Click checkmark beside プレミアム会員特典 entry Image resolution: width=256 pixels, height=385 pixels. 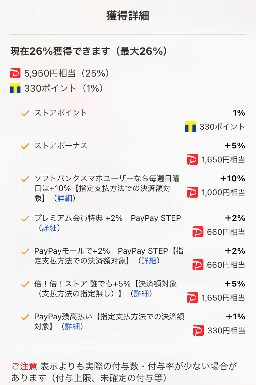tap(25, 219)
